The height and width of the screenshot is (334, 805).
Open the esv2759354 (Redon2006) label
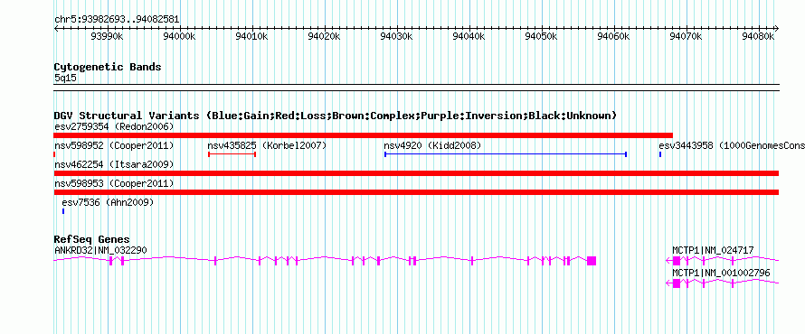tap(114, 126)
